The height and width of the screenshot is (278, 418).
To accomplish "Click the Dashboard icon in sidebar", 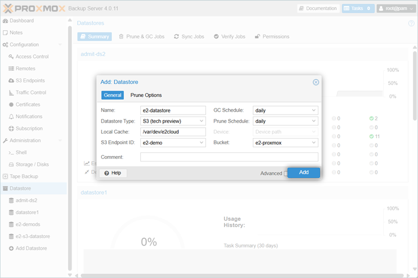I will pyautogui.click(x=6, y=21).
